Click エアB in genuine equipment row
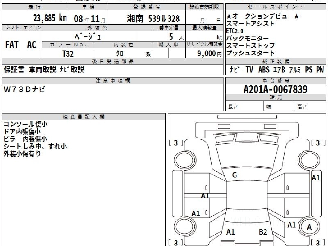The image size is (328, 246). tap(279, 70)
